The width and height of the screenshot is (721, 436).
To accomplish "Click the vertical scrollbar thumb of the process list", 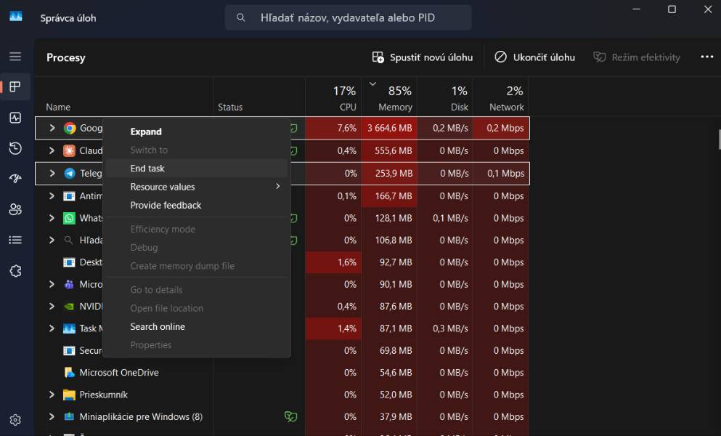I will pyautogui.click(x=719, y=140).
